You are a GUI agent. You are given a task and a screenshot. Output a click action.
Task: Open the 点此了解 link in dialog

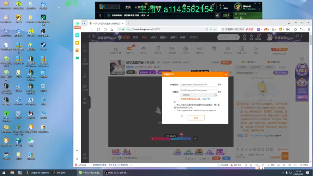click(x=206, y=99)
